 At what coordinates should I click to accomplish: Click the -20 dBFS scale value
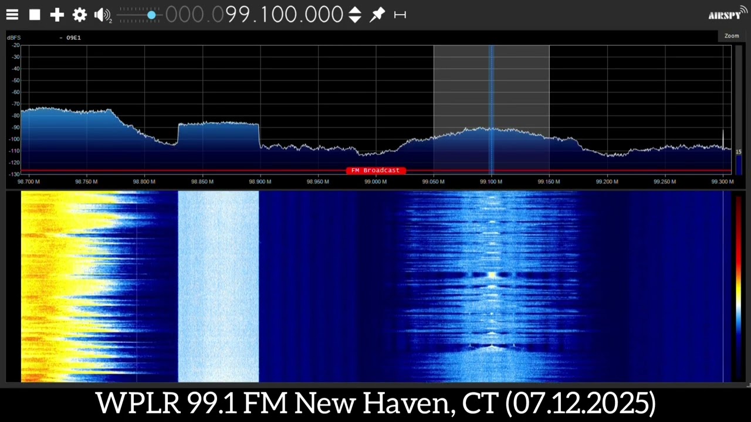coord(15,45)
